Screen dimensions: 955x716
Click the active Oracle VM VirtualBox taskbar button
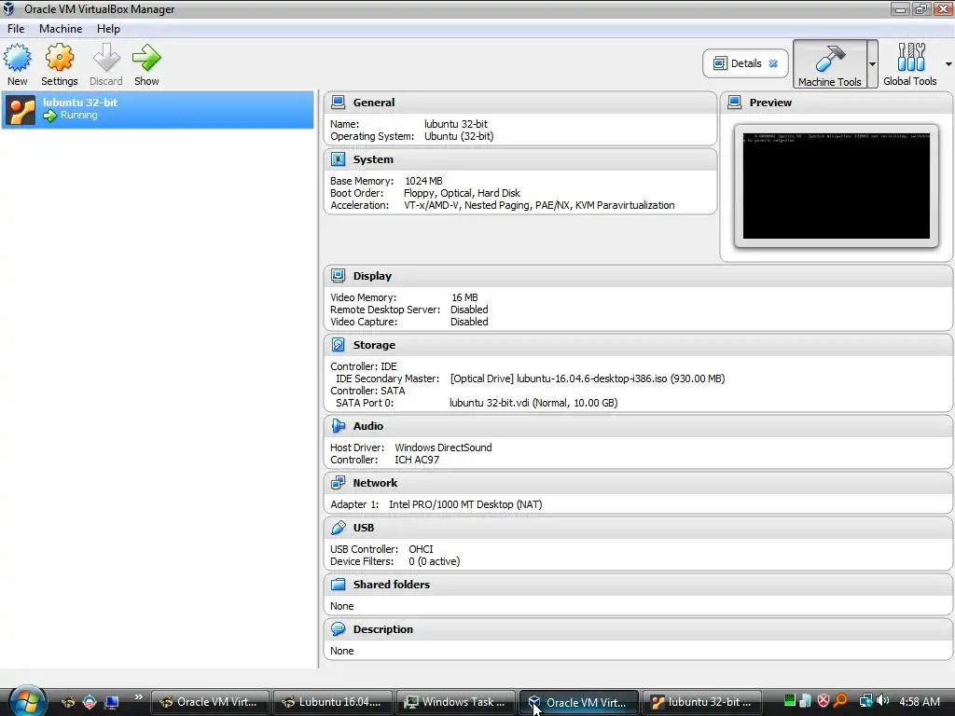click(578, 702)
